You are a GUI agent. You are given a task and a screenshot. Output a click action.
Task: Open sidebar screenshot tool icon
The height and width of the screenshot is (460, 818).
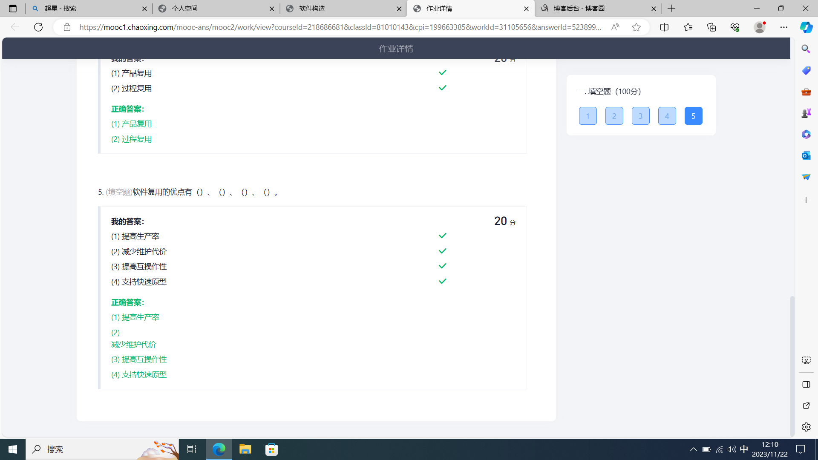[x=806, y=360]
